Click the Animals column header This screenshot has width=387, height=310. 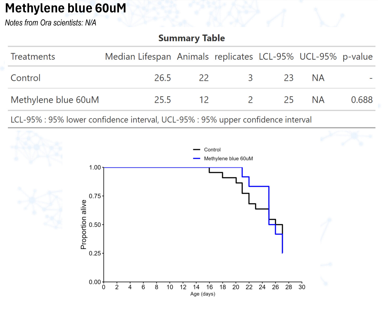click(193, 57)
